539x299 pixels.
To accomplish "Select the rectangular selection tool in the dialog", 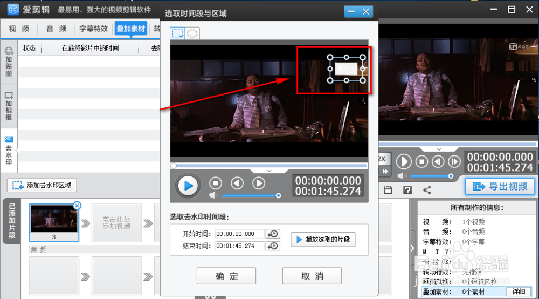I will click(x=178, y=33).
